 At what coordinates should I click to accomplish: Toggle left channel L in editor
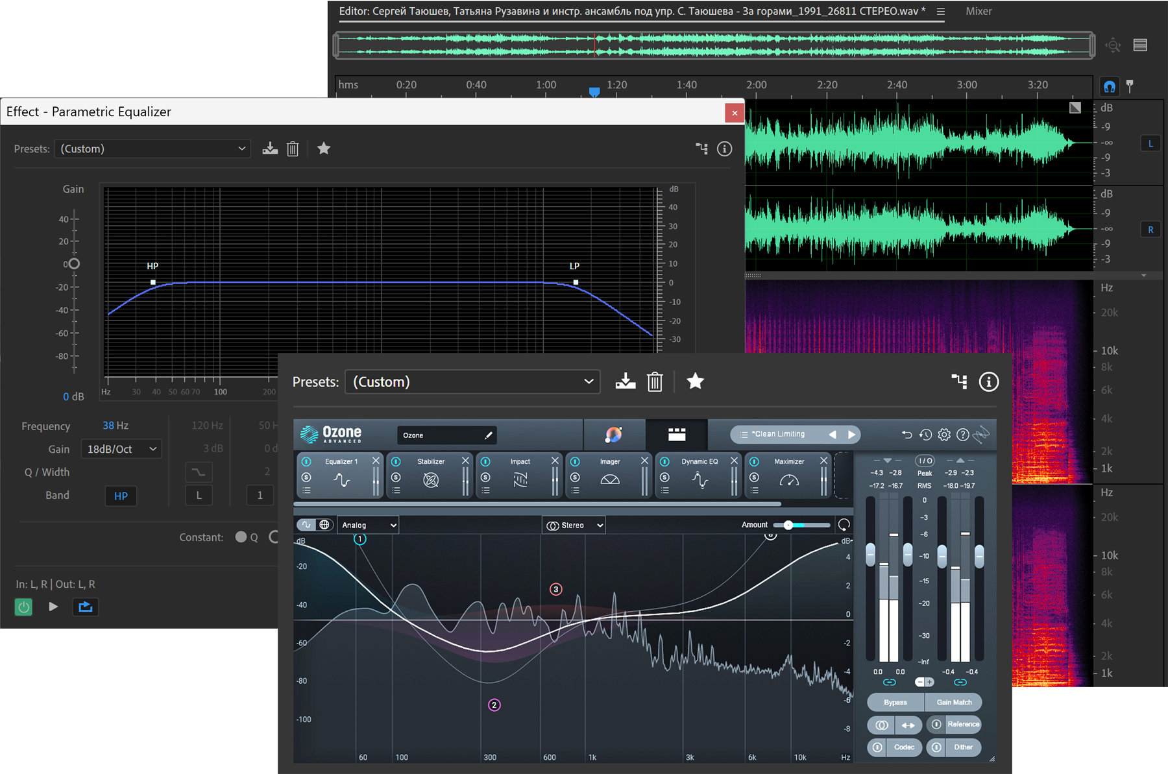pyautogui.click(x=1150, y=143)
